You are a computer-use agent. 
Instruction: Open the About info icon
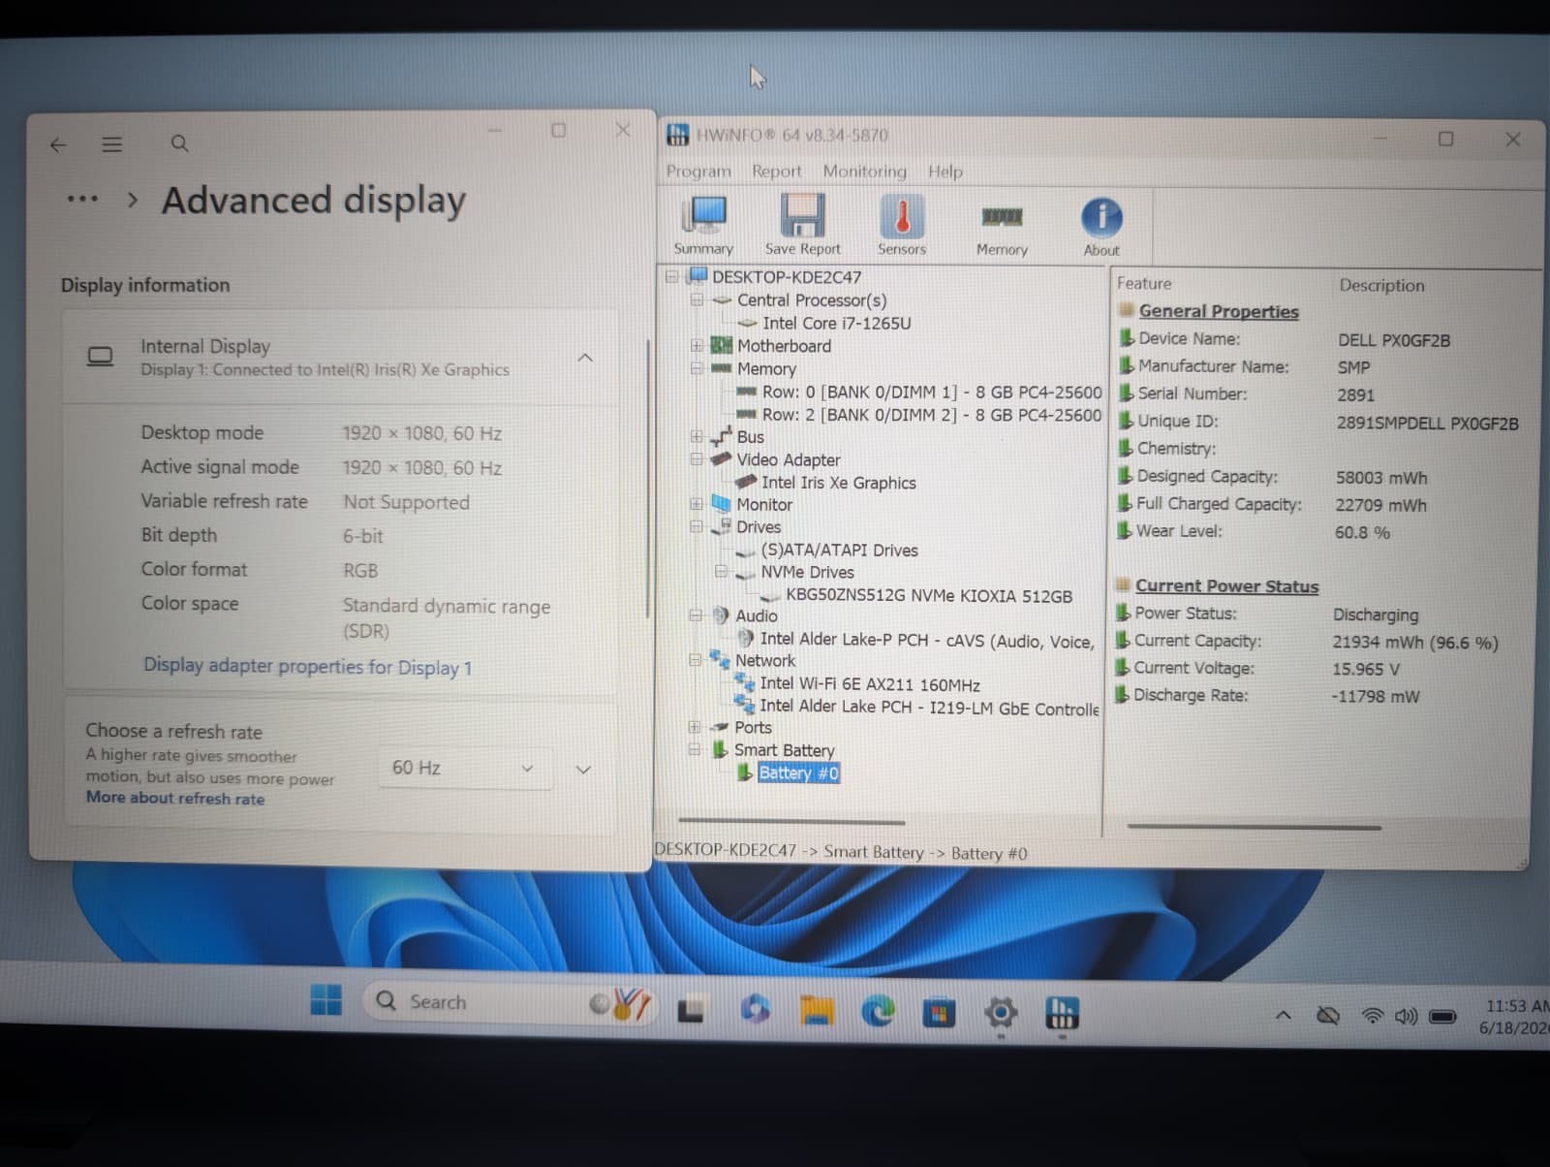[x=1101, y=226]
